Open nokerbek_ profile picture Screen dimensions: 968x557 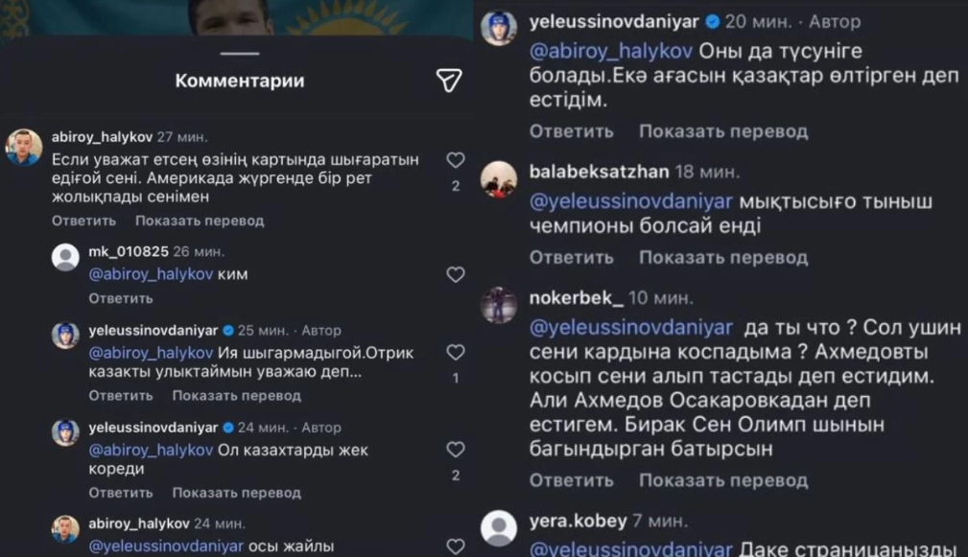tap(499, 305)
